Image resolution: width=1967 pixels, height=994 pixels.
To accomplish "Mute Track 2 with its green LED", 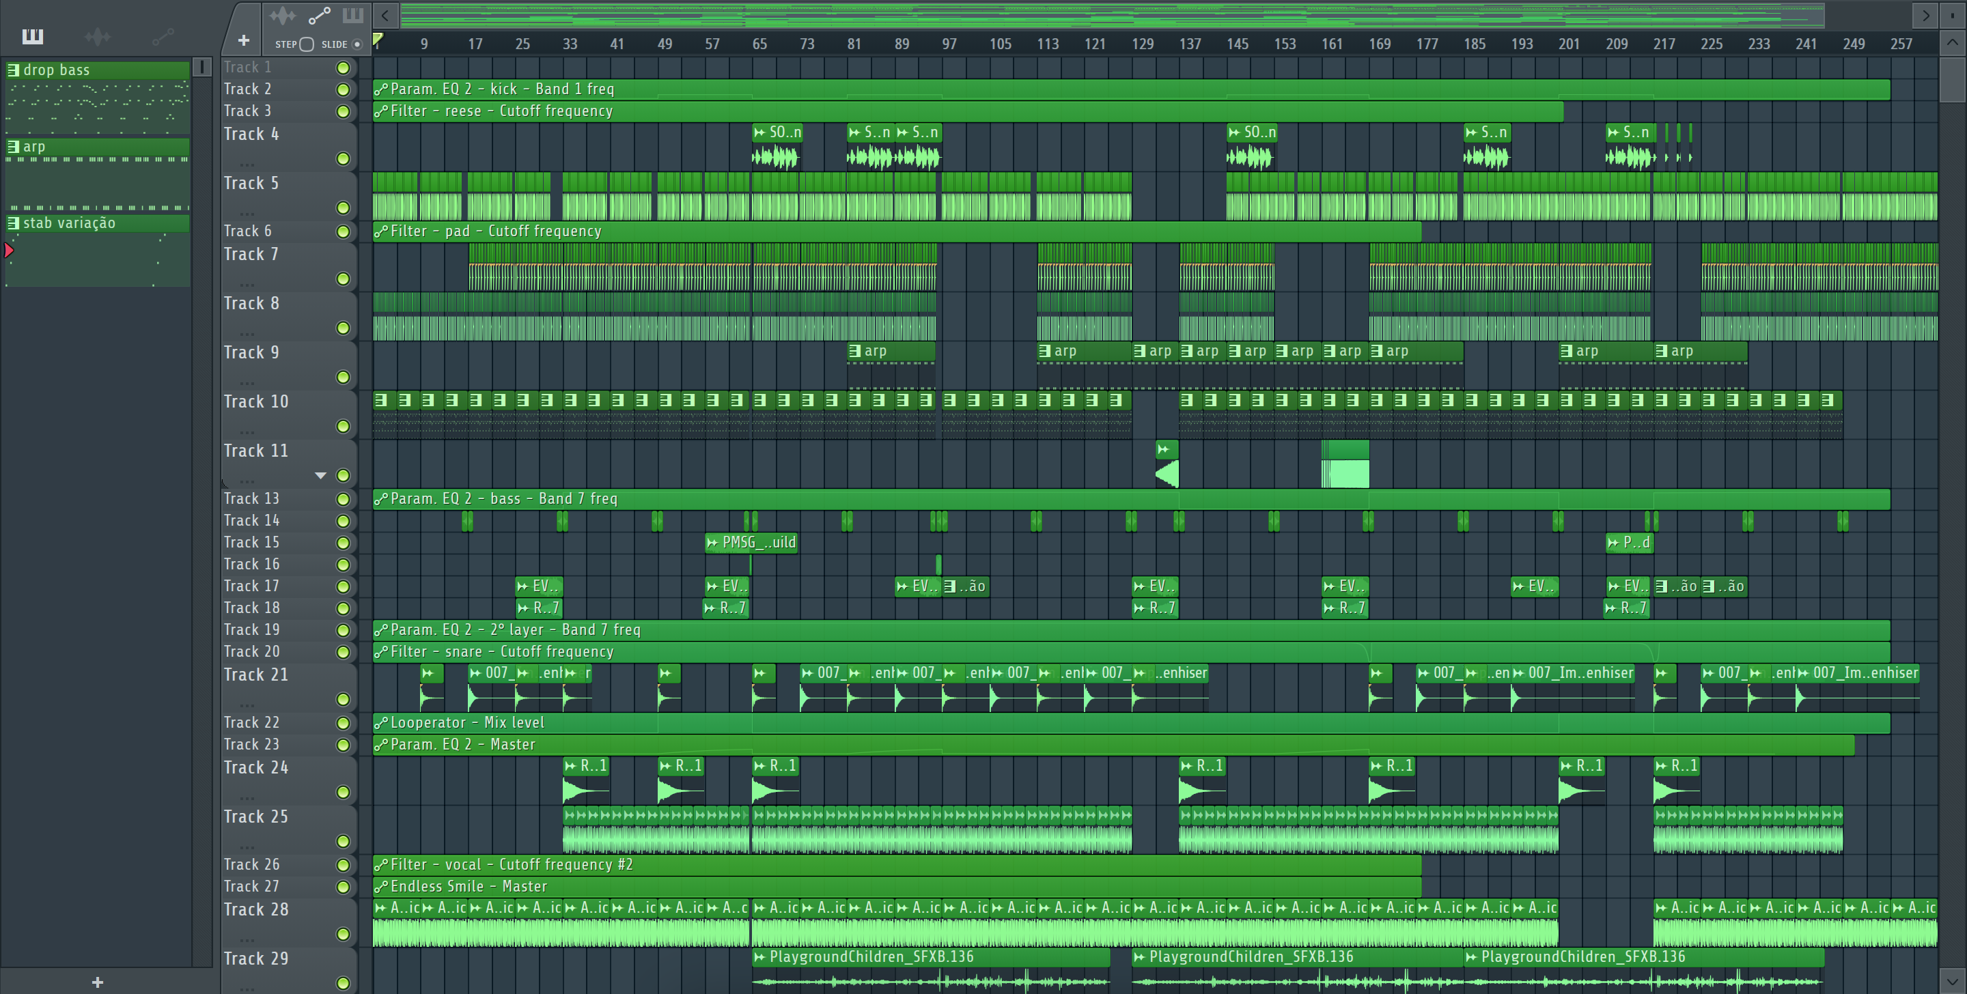I will [344, 89].
